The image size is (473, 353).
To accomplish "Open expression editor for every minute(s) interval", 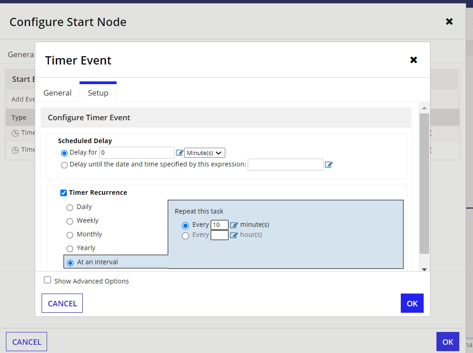I will click(234, 225).
